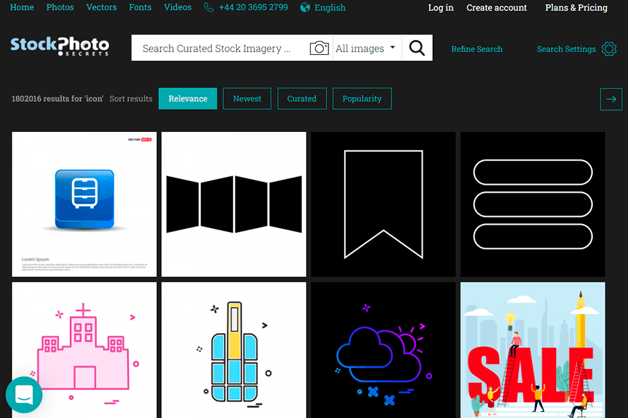
Task: Click the Log in link
Action: click(x=440, y=8)
